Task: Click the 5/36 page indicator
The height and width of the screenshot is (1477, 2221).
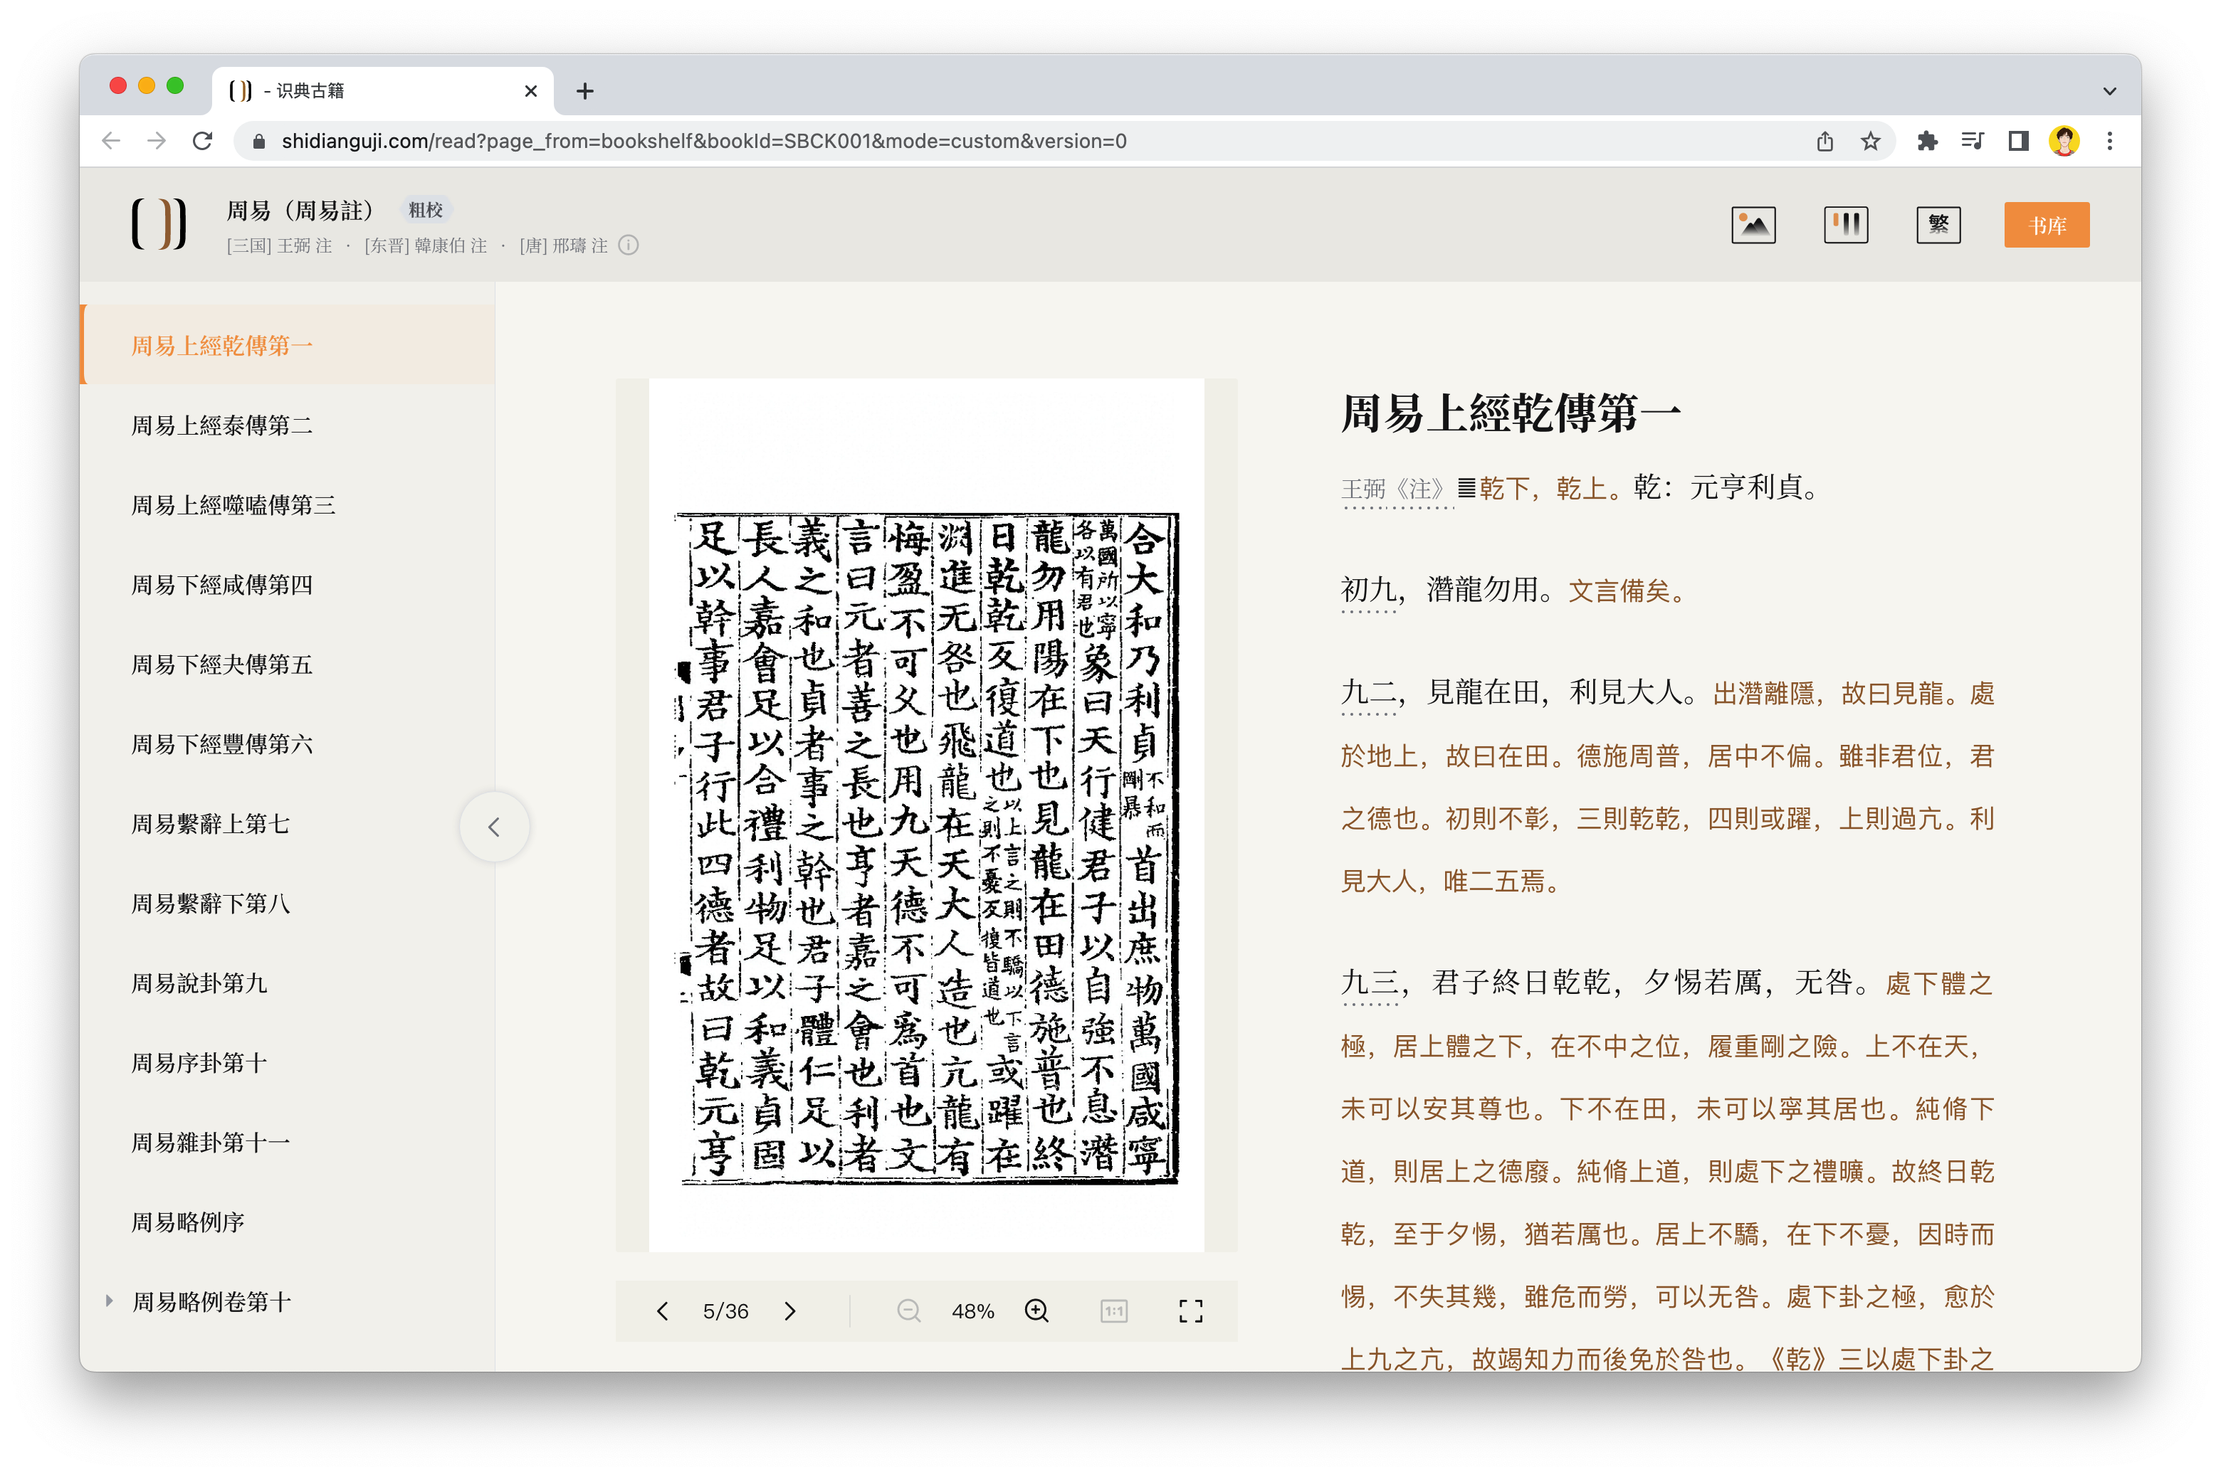Action: pyautogui.click(x=725, y=1311)
